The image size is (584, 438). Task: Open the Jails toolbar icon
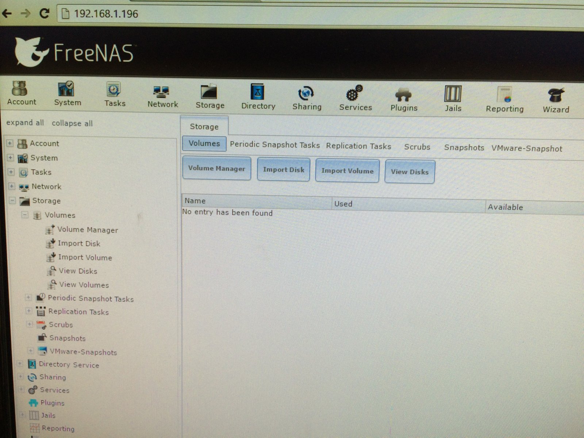tap(453, 99)
